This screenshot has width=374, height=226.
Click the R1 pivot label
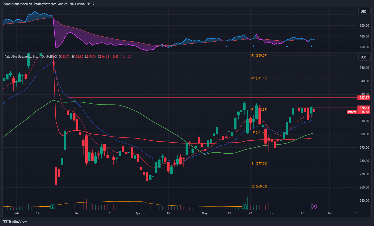click(x=259, y=110)
